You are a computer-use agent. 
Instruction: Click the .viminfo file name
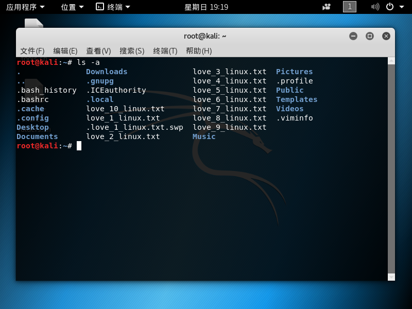(x=294, y=118)
